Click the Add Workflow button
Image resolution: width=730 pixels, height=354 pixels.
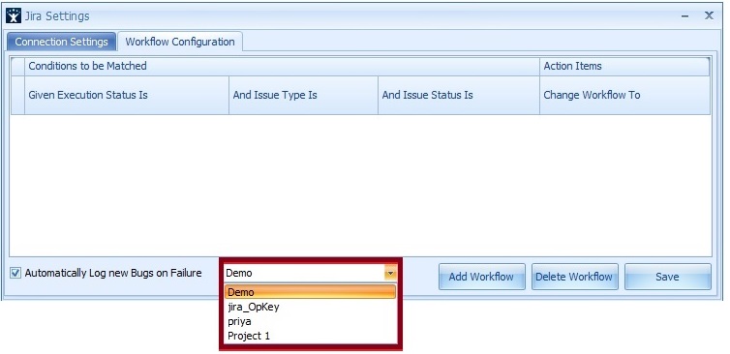(482, 277)
